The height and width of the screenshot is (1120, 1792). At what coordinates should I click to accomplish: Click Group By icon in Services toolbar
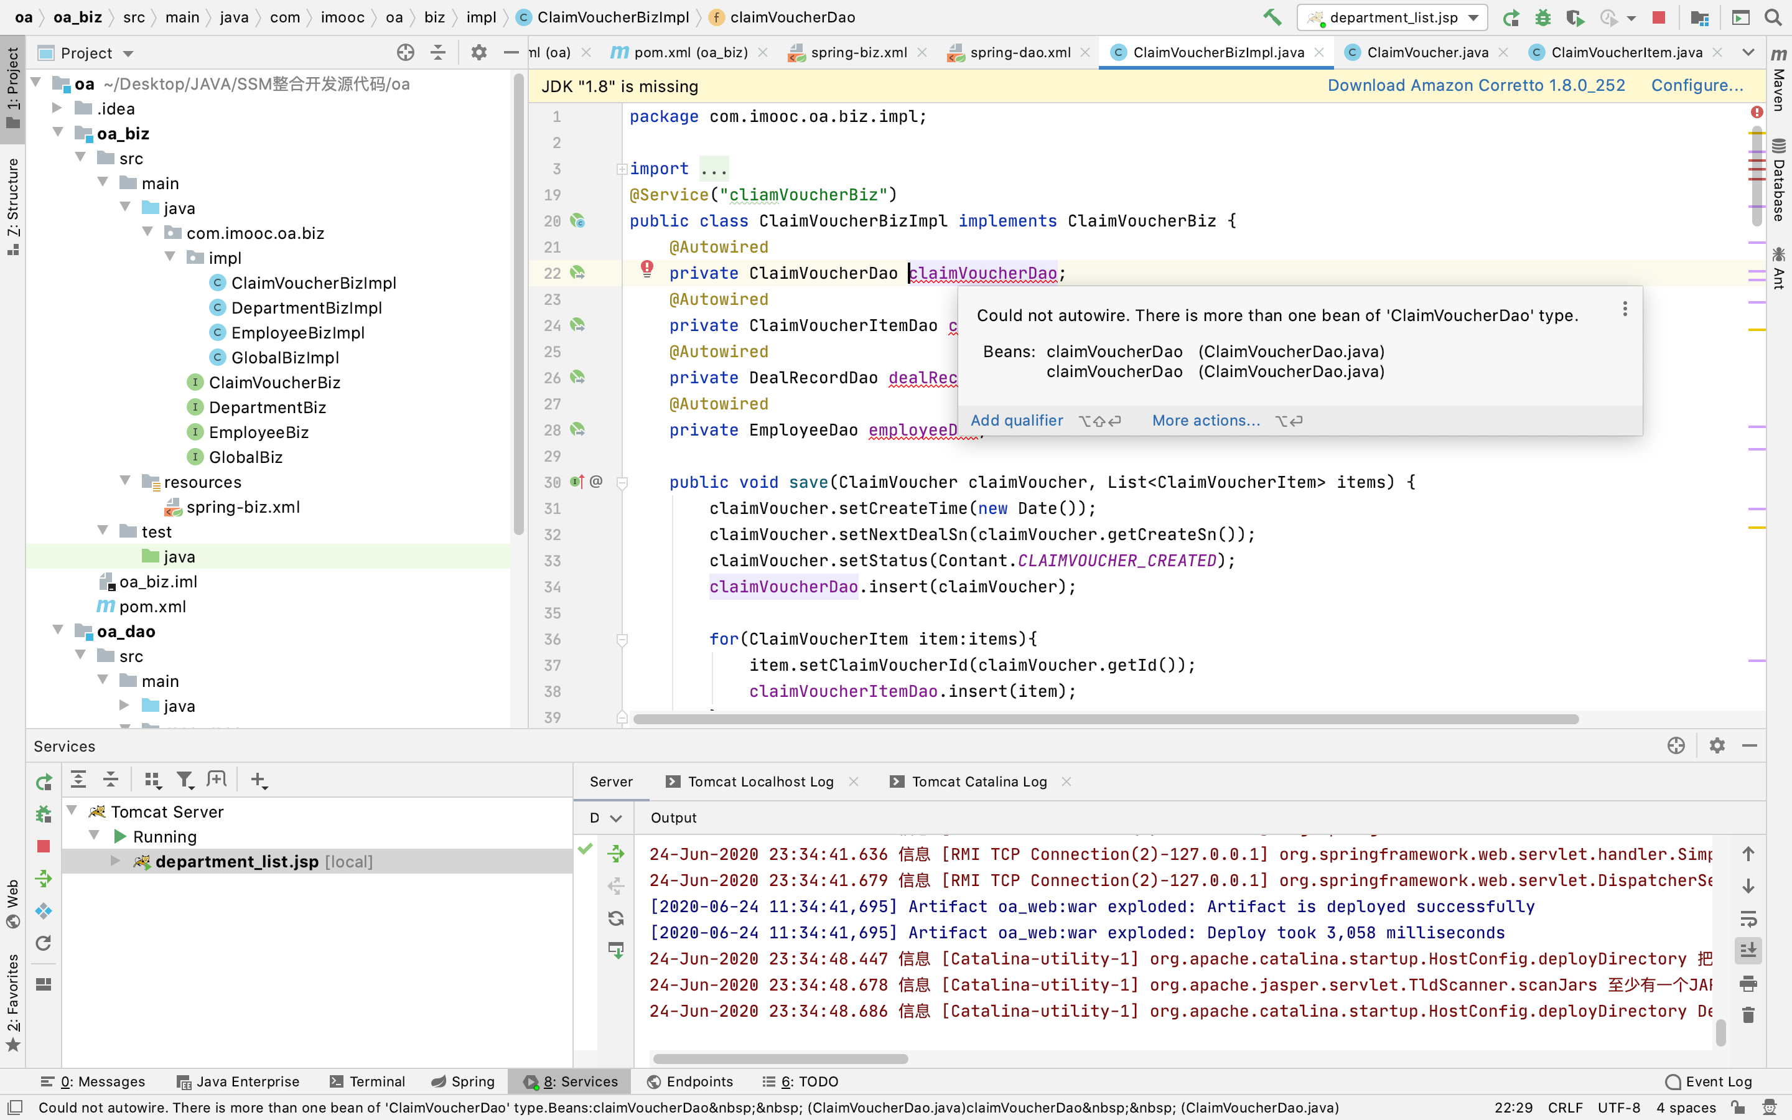click(152, 779)
